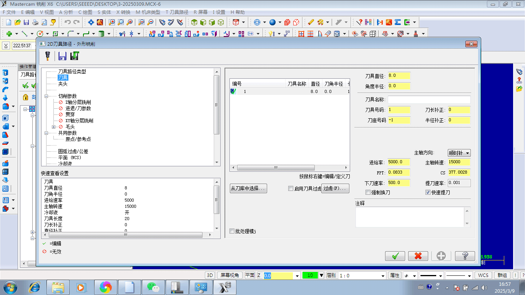Click the 刀具名称 text field

429,100
